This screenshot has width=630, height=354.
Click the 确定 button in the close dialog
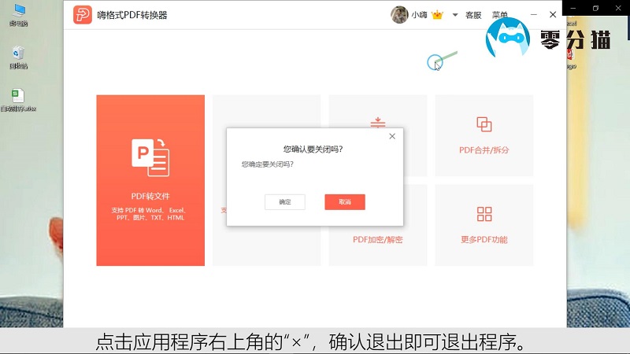click(x=285, y=202)
